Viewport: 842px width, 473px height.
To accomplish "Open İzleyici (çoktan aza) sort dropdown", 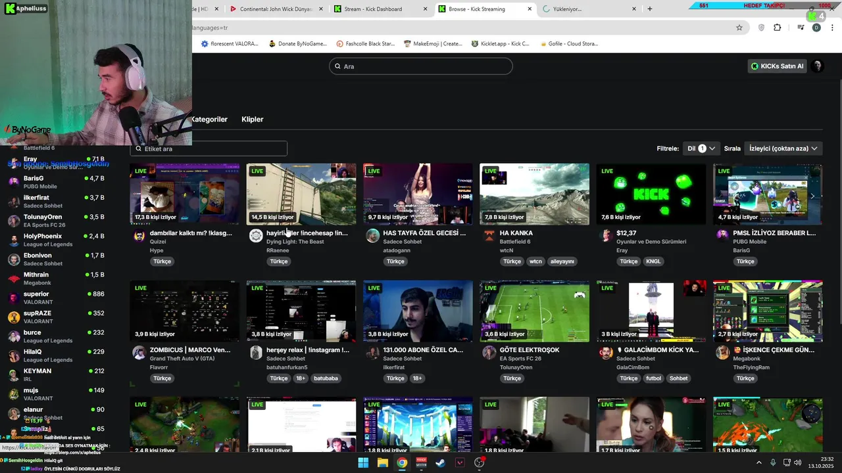I will pyautogui.click(x=783, y=148).
